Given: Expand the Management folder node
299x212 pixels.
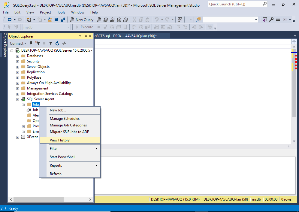Looking at the screenshot, I should pos(17,89).
